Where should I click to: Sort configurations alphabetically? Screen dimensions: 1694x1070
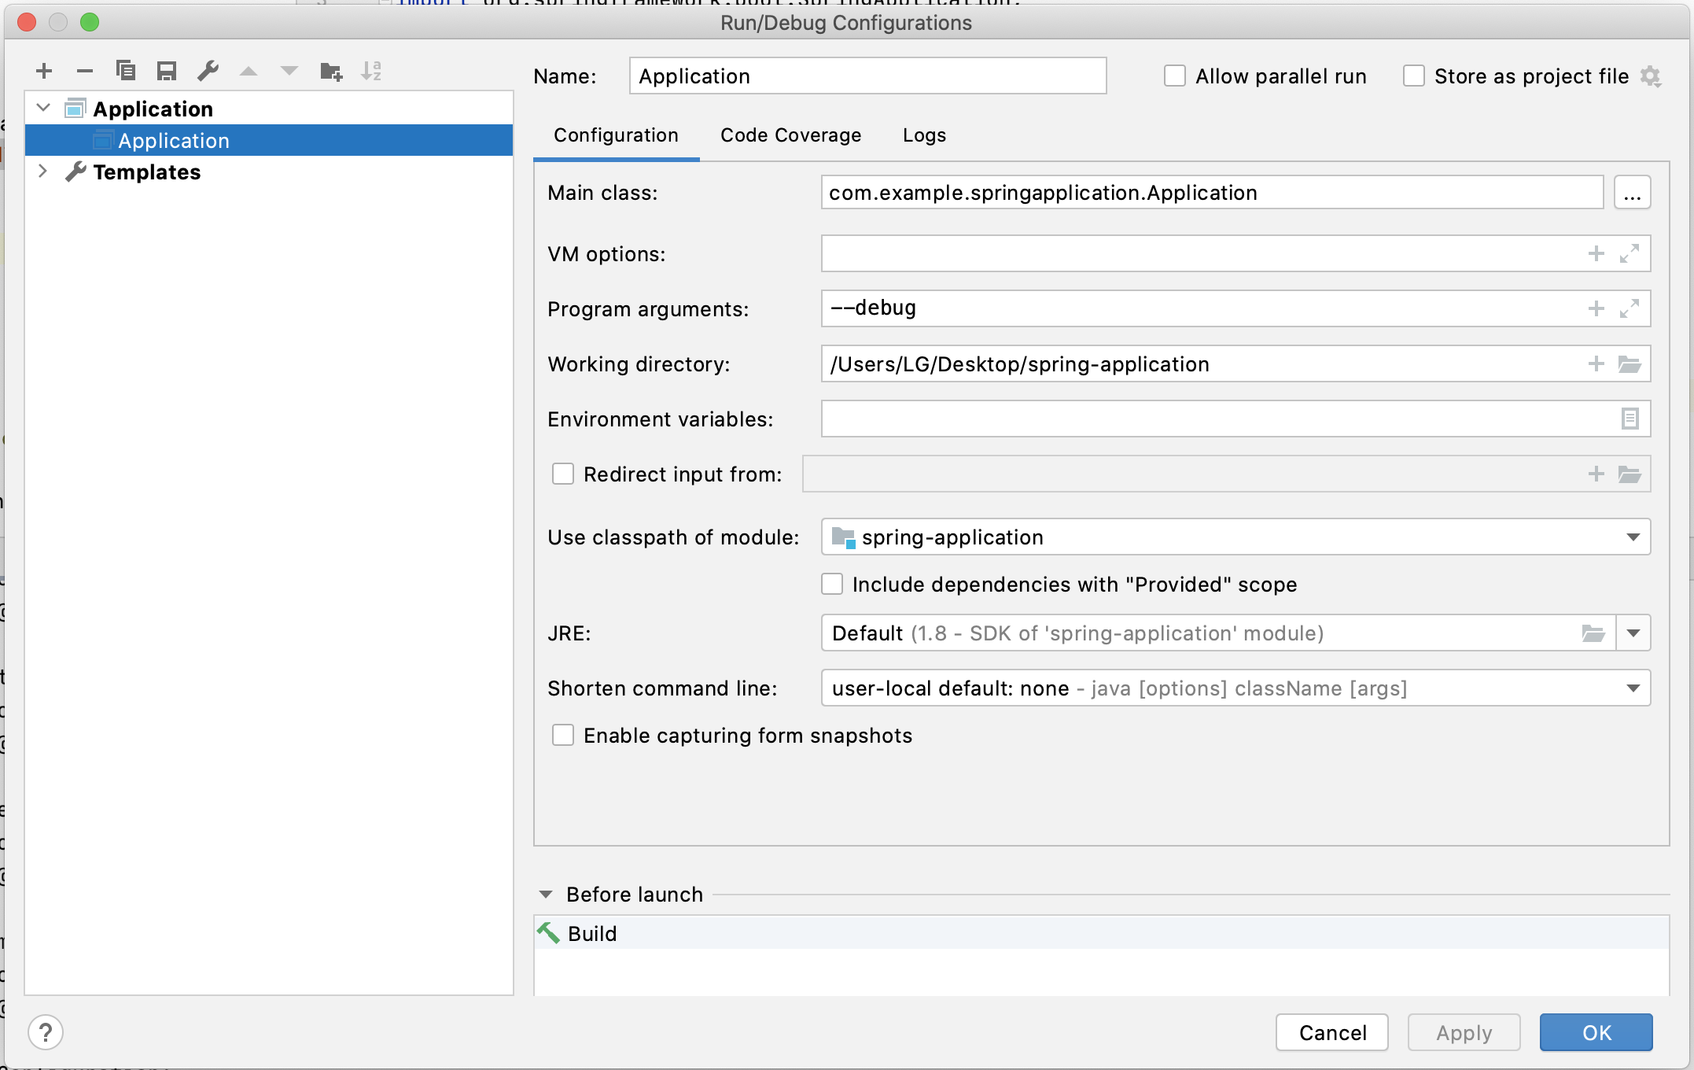point(371,72)
